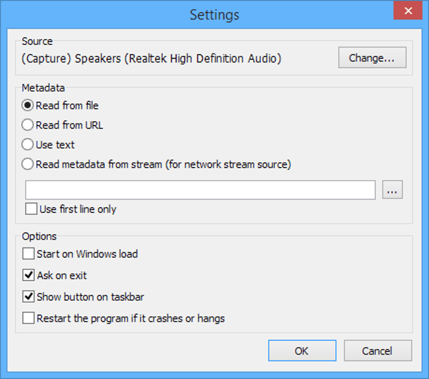
Task: Cancel the Settings dialog
Action: coord(378,350)
